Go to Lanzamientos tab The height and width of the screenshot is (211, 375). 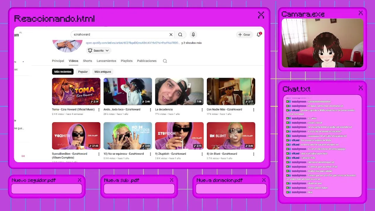(x=106, y=61)
